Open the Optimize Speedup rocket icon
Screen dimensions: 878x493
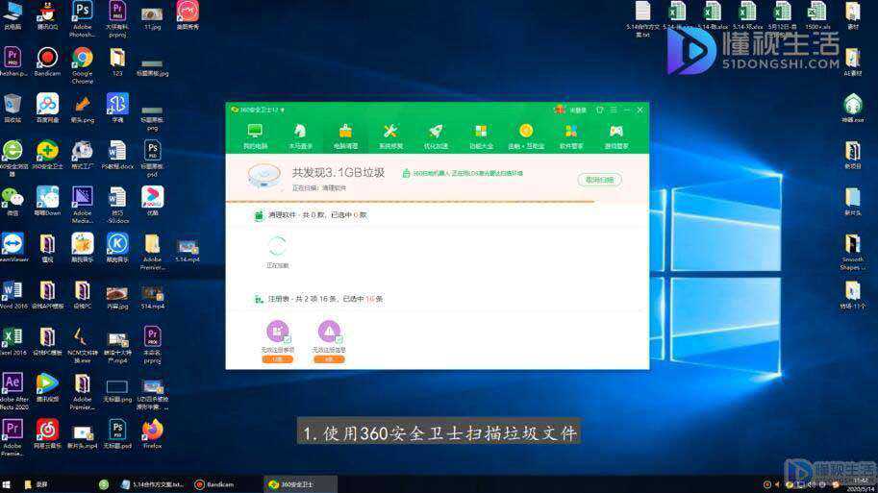(436, 136)
